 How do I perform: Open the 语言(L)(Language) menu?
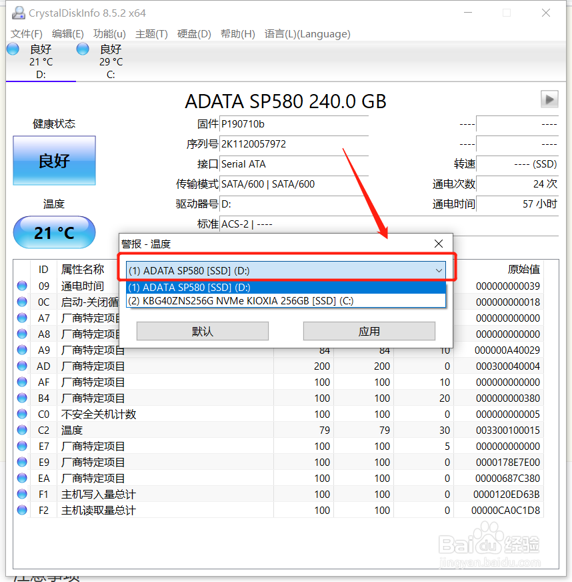point(307,34)
